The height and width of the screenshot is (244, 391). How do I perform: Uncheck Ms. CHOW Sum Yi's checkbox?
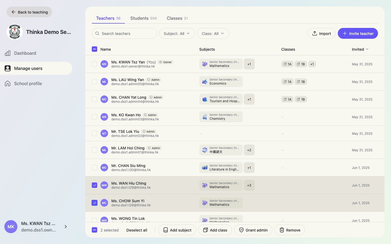click(94, 203)
